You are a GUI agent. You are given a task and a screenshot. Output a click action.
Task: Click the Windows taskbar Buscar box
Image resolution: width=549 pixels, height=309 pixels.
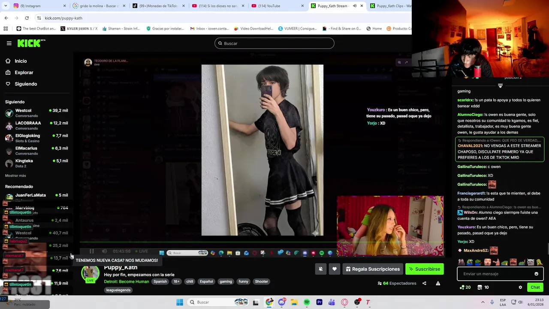(x=219, y=302)
